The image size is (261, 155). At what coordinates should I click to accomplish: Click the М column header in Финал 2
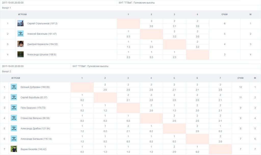point(255,78)
